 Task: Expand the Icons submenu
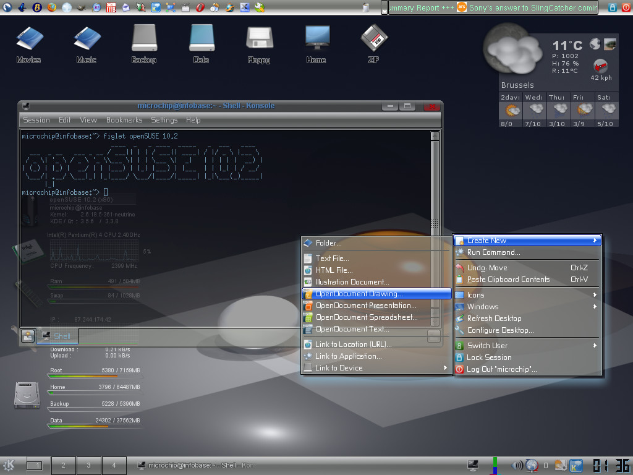[x=528, y=295]
